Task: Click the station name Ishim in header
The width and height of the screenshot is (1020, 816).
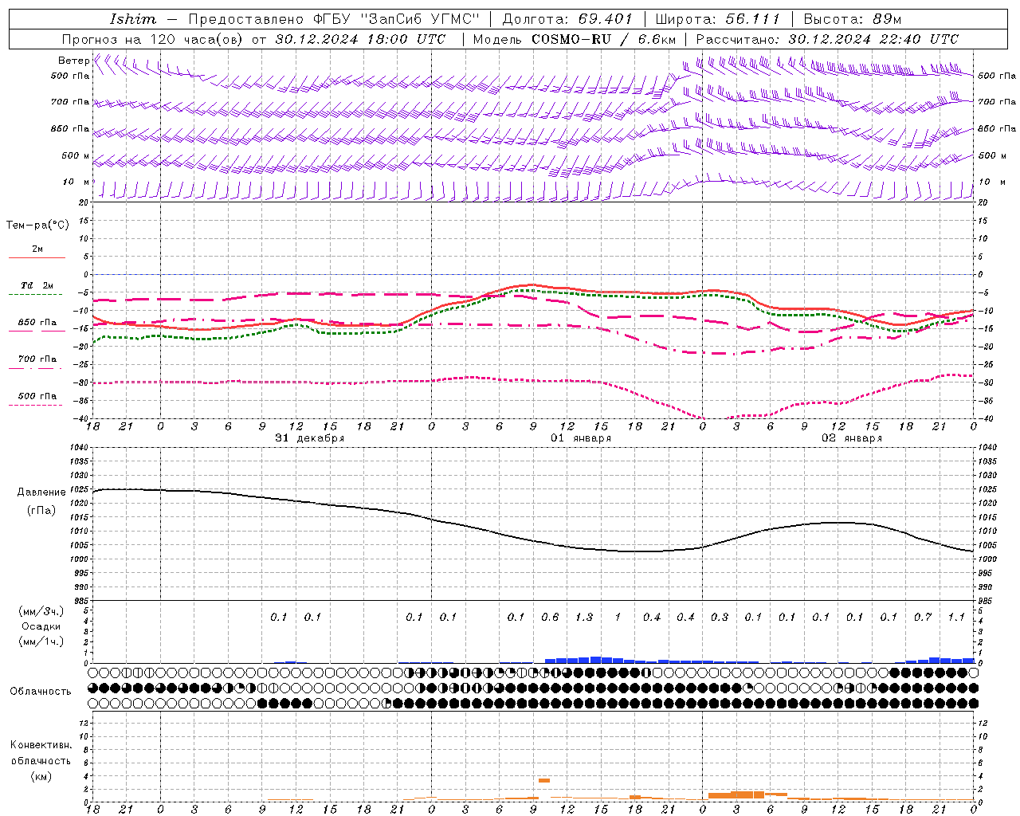Action: [x=133, y=19]
